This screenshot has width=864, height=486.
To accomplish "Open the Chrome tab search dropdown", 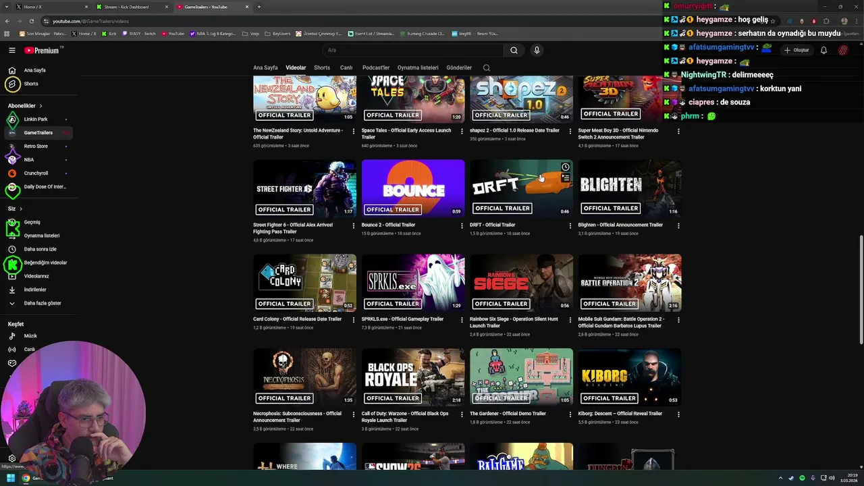I will [7, 7].
